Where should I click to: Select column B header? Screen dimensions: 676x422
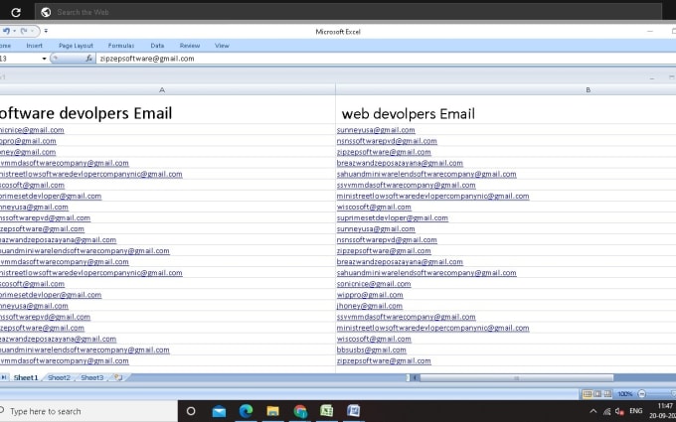coord(506,89)
